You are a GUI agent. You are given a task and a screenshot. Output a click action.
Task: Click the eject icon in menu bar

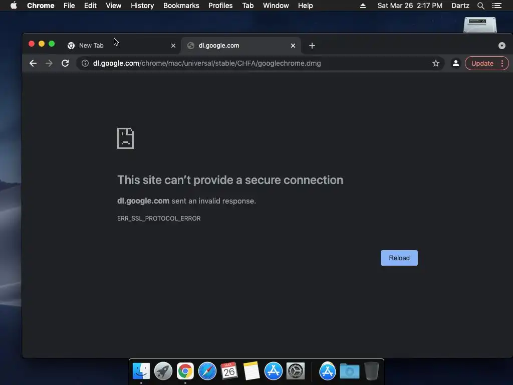(363, 6)
